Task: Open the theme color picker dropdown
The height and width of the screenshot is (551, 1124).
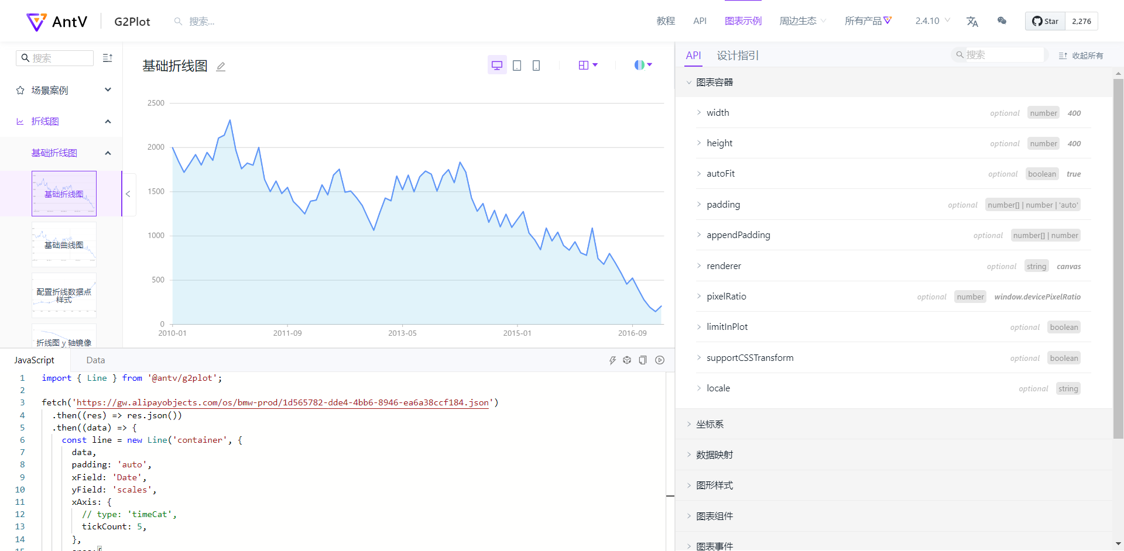Action: 643,64
